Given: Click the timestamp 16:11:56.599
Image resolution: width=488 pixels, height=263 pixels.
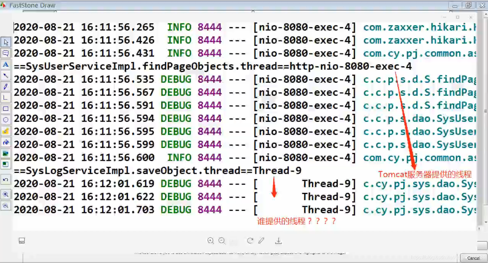Looking at the screenshot, I should point(117,144).
